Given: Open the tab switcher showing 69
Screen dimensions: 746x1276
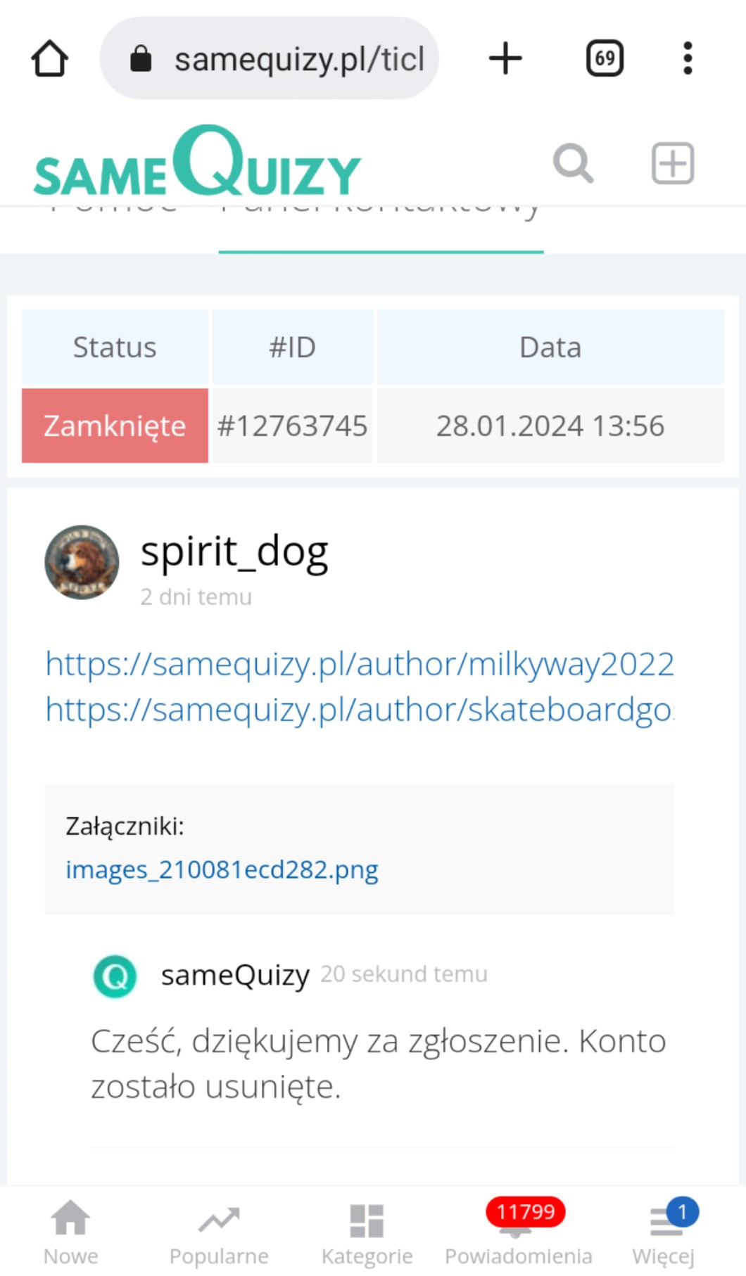Looking at the screenshot, I should (x=605, y=58).
